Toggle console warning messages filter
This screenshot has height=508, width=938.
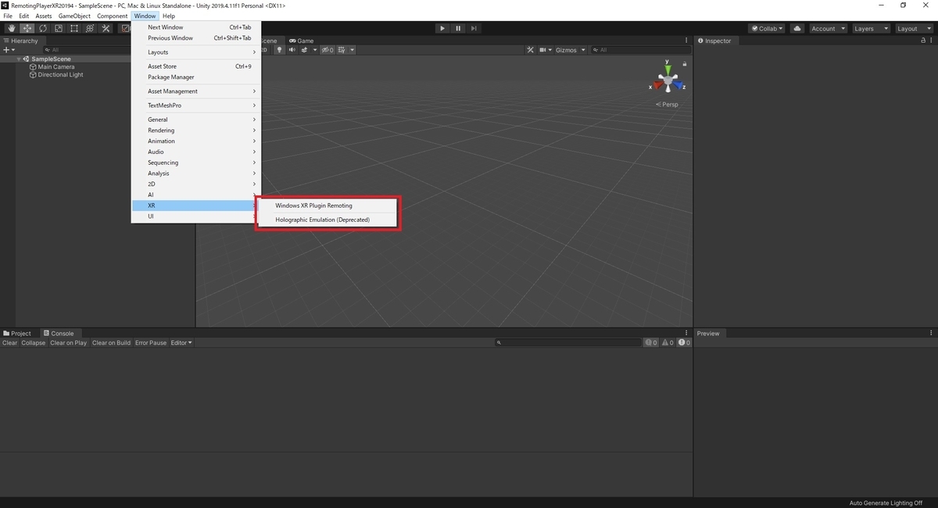coord(668,342)
